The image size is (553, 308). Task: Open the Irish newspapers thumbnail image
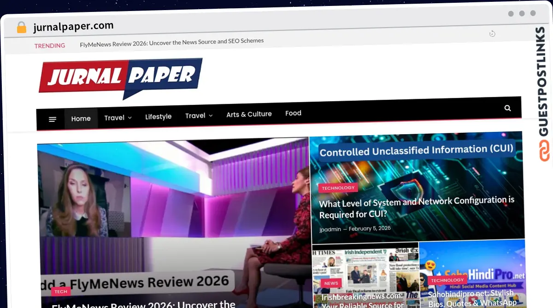pyautogui.click(x=365, y=276)
